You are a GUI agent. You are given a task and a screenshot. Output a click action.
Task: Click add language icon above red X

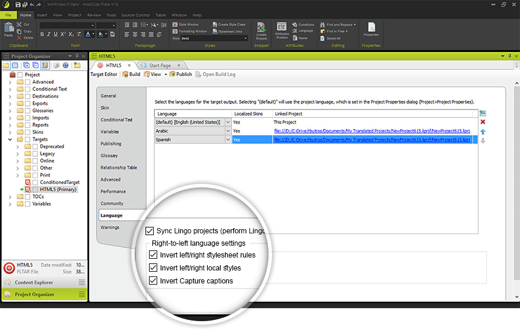pyautogui.click(x=483, y=113)
